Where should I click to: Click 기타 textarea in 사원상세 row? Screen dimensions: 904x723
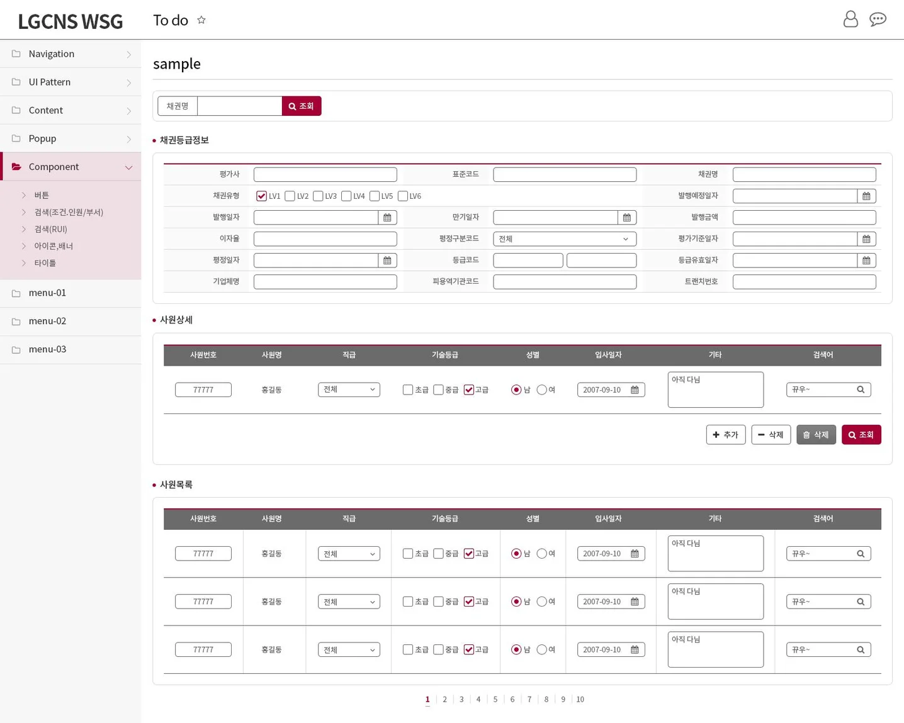click(x=716, y=390)
